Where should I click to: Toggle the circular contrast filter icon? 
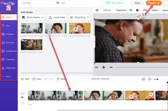(x=138, y=10)
